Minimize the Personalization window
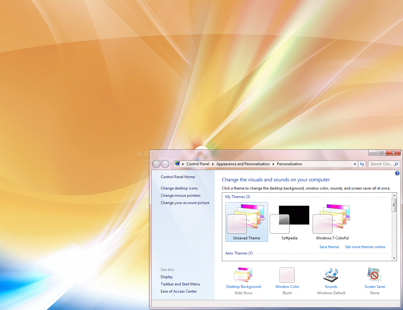 (x=373, y=153)
